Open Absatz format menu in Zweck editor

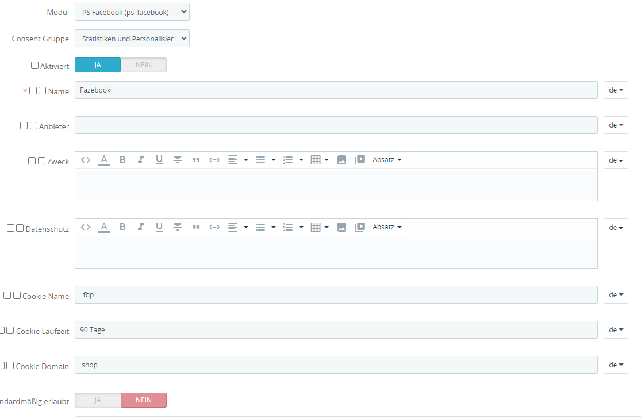(387, 160)
